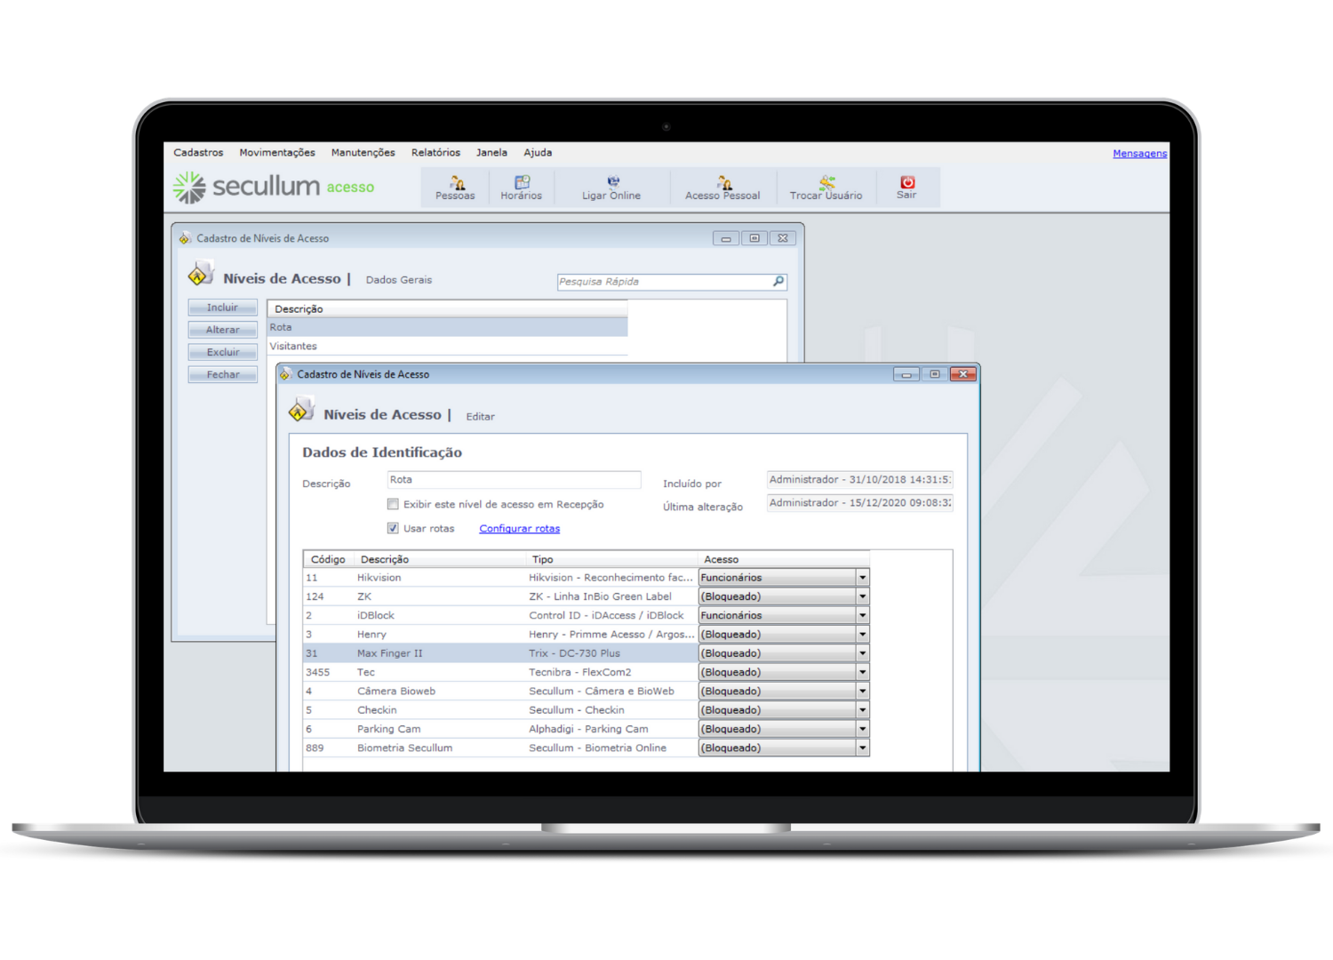Click the Seculum acesso logo
1333x960 pixels.
[x=274, y=187]
